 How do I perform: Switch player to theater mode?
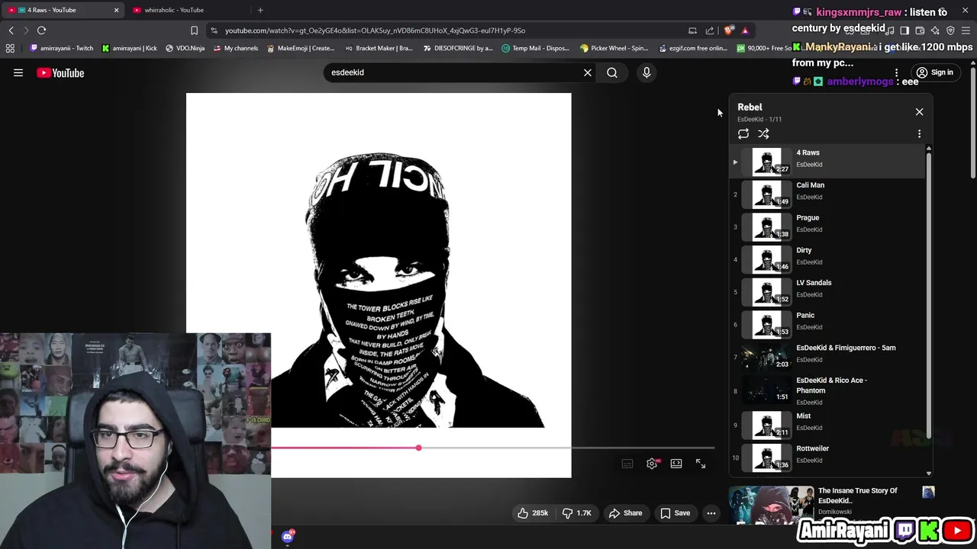point(676,464)
